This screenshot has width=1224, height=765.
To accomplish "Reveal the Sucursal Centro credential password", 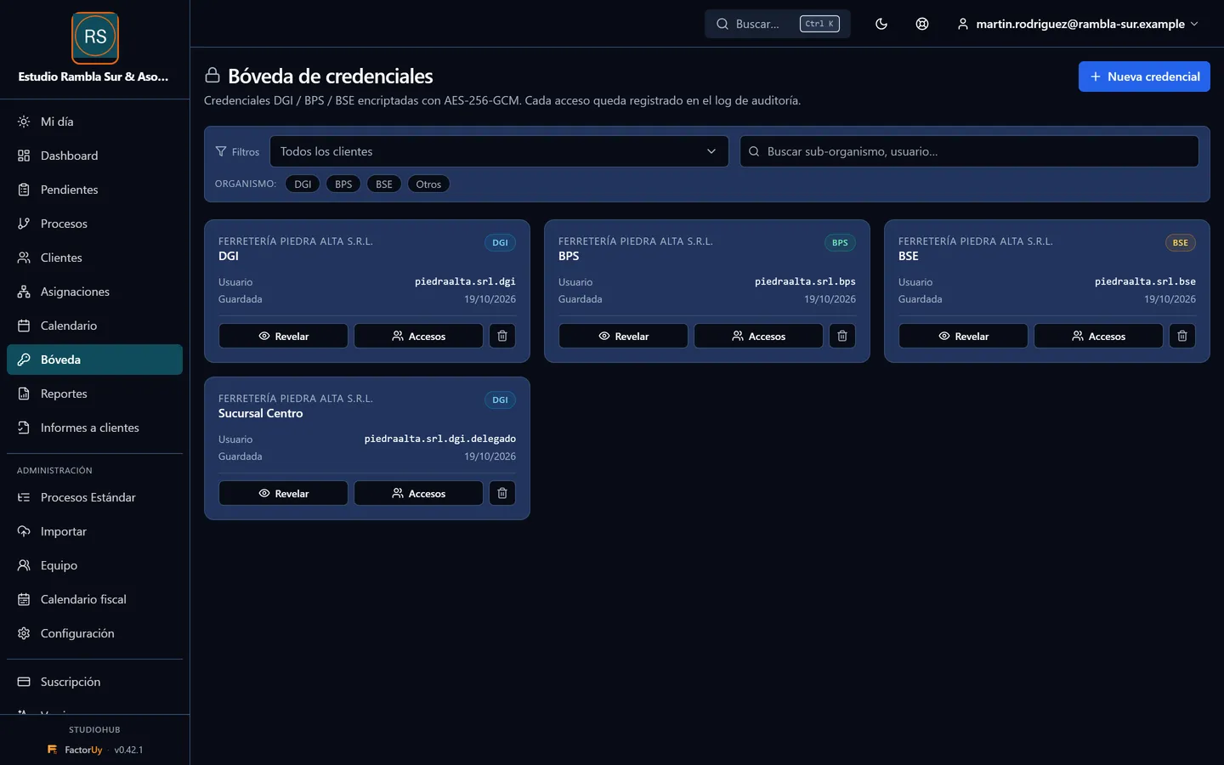I will 283,493.
